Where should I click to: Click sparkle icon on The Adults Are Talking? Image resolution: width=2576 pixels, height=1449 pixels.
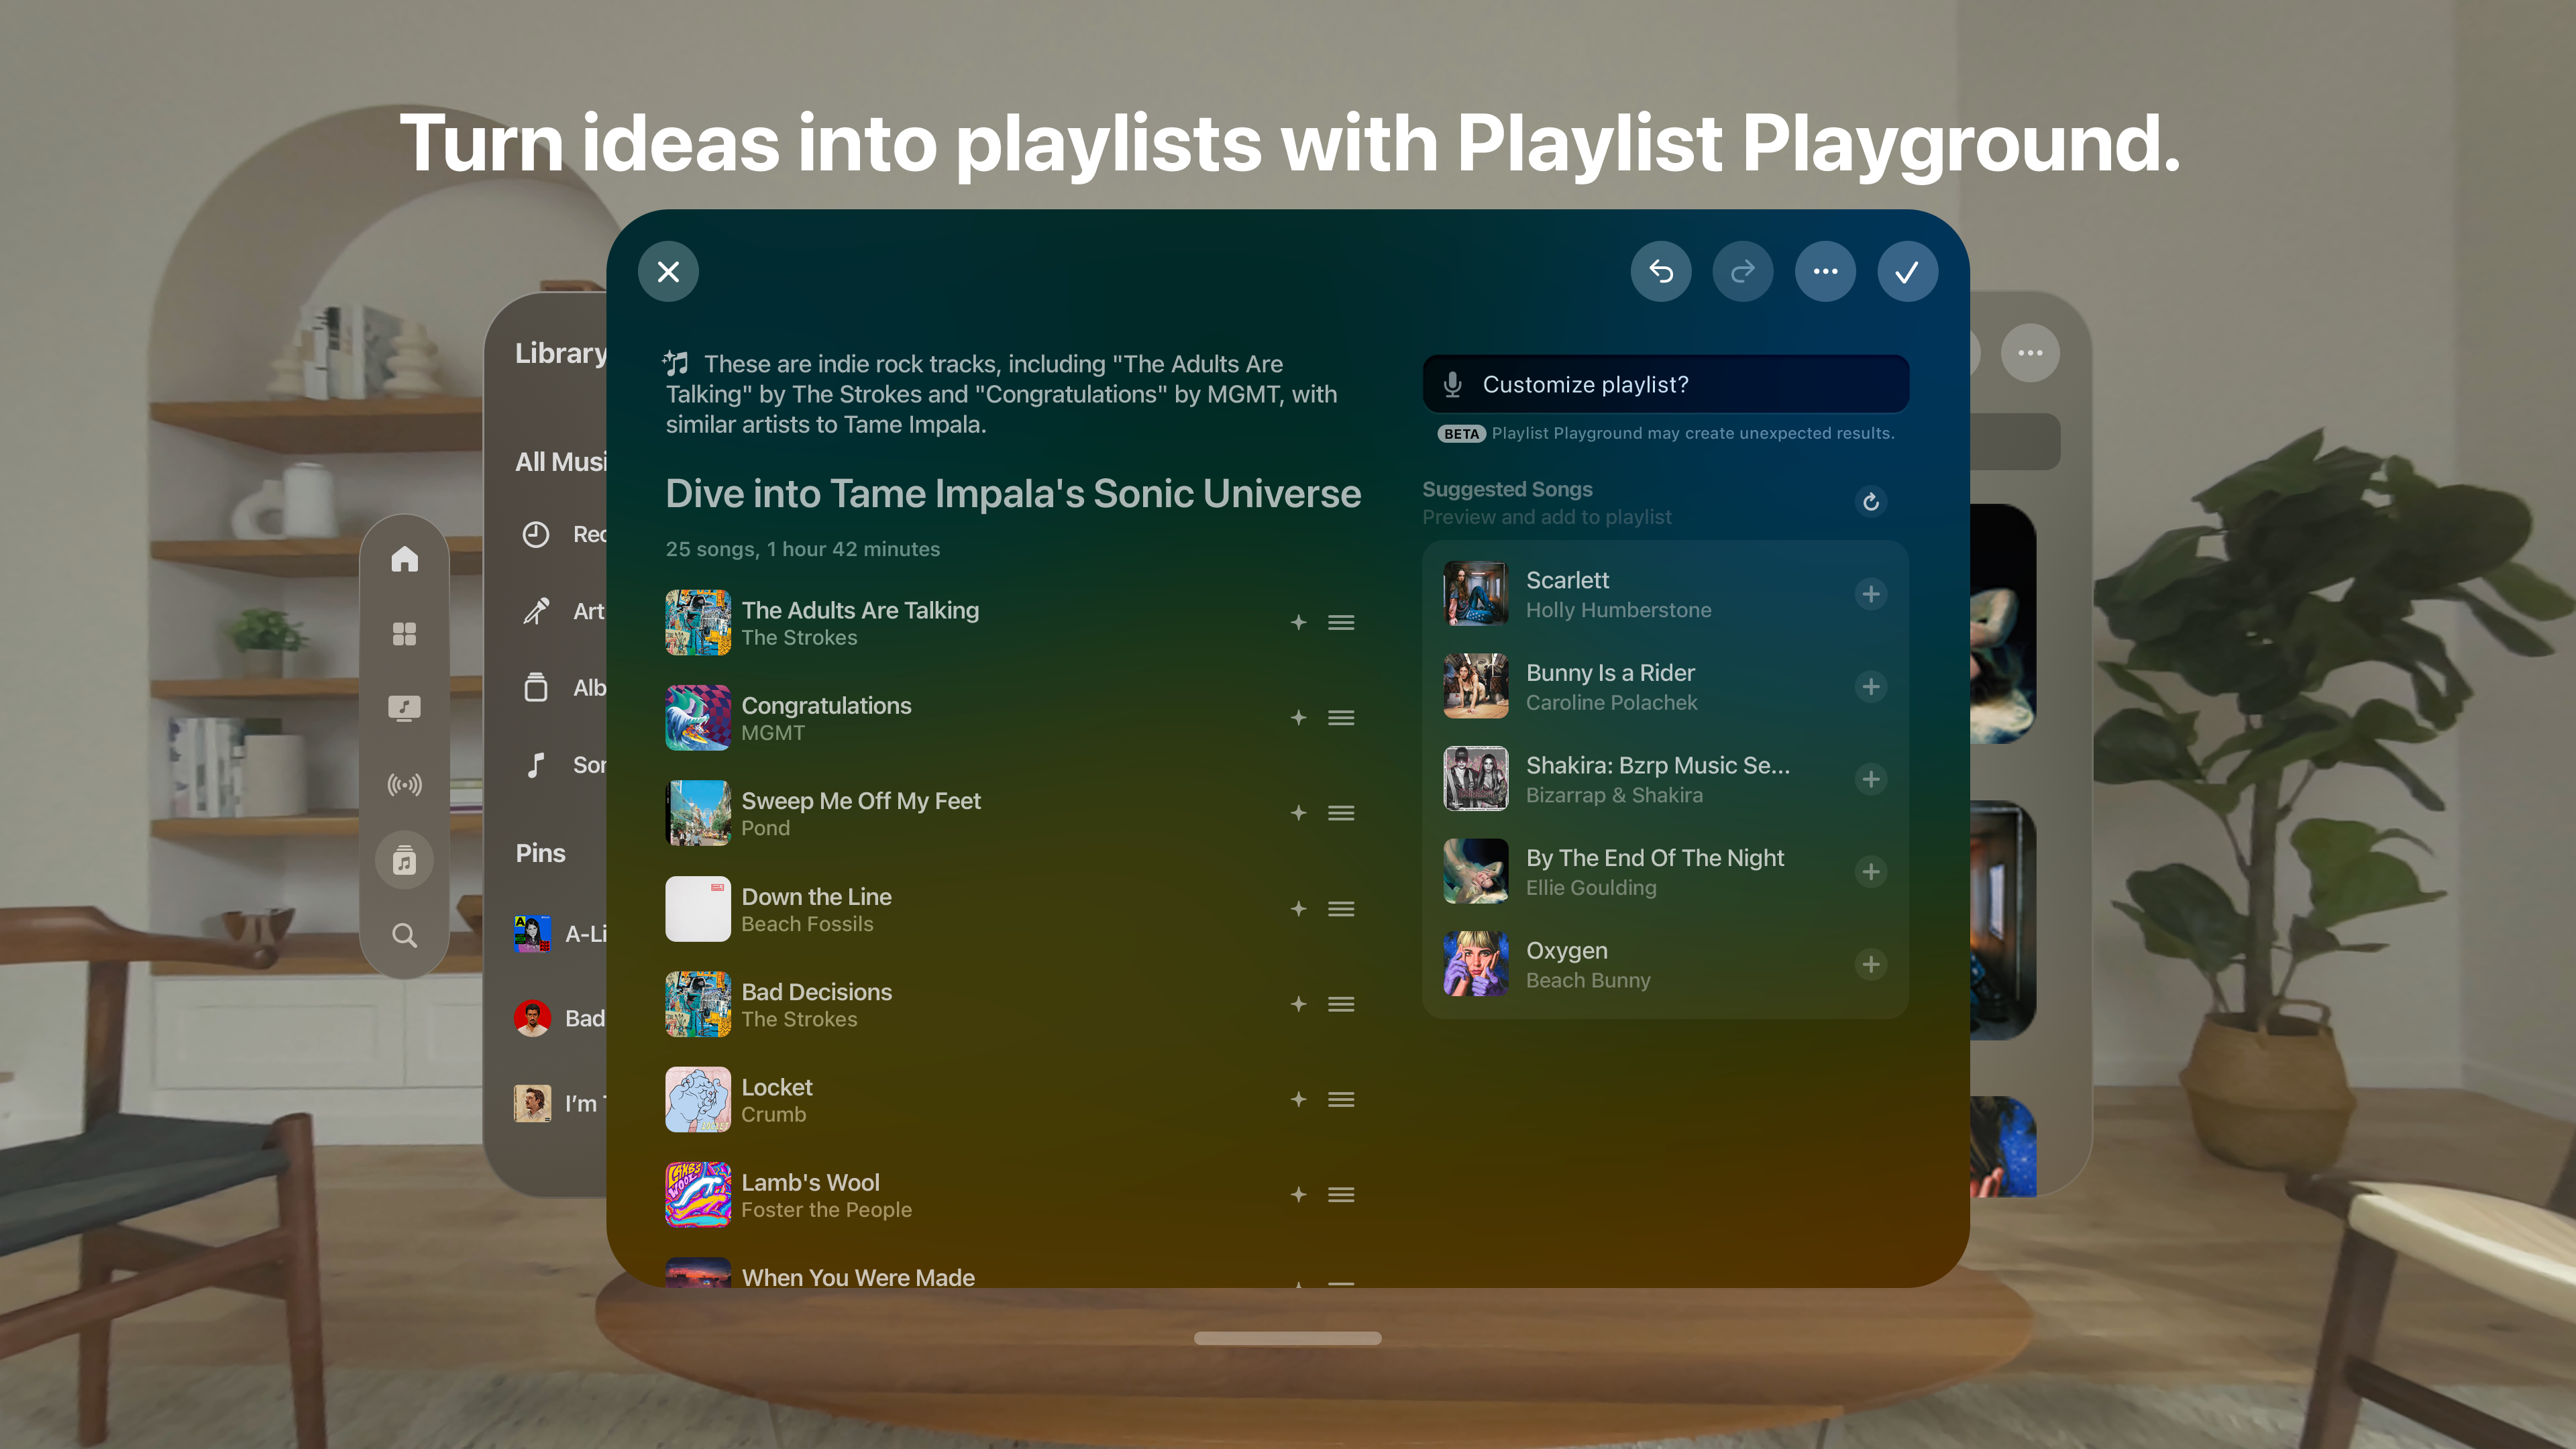point(1298,622)
